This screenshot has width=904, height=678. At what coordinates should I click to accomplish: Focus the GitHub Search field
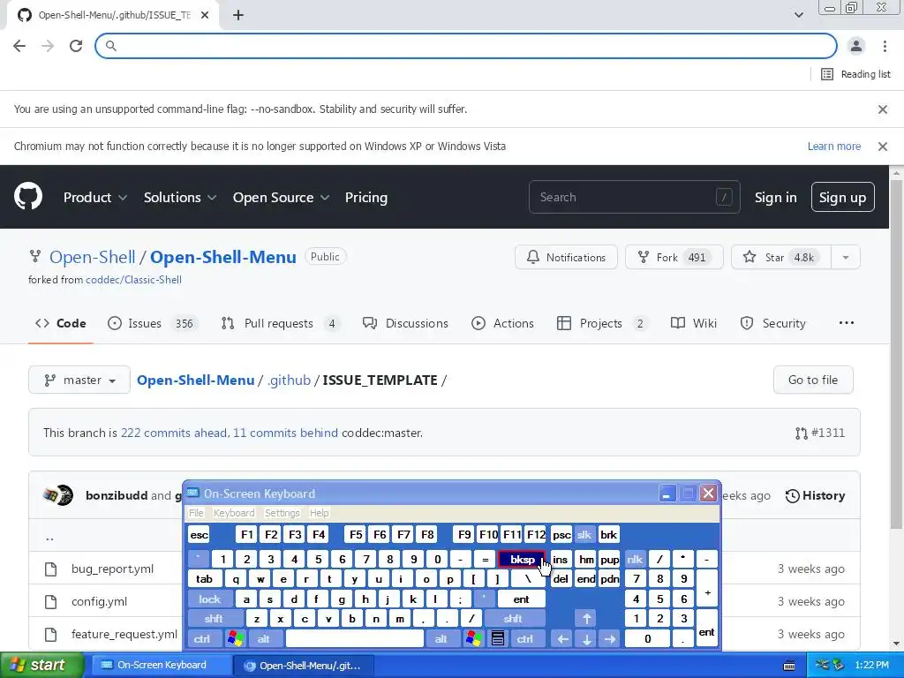point(634,197)
